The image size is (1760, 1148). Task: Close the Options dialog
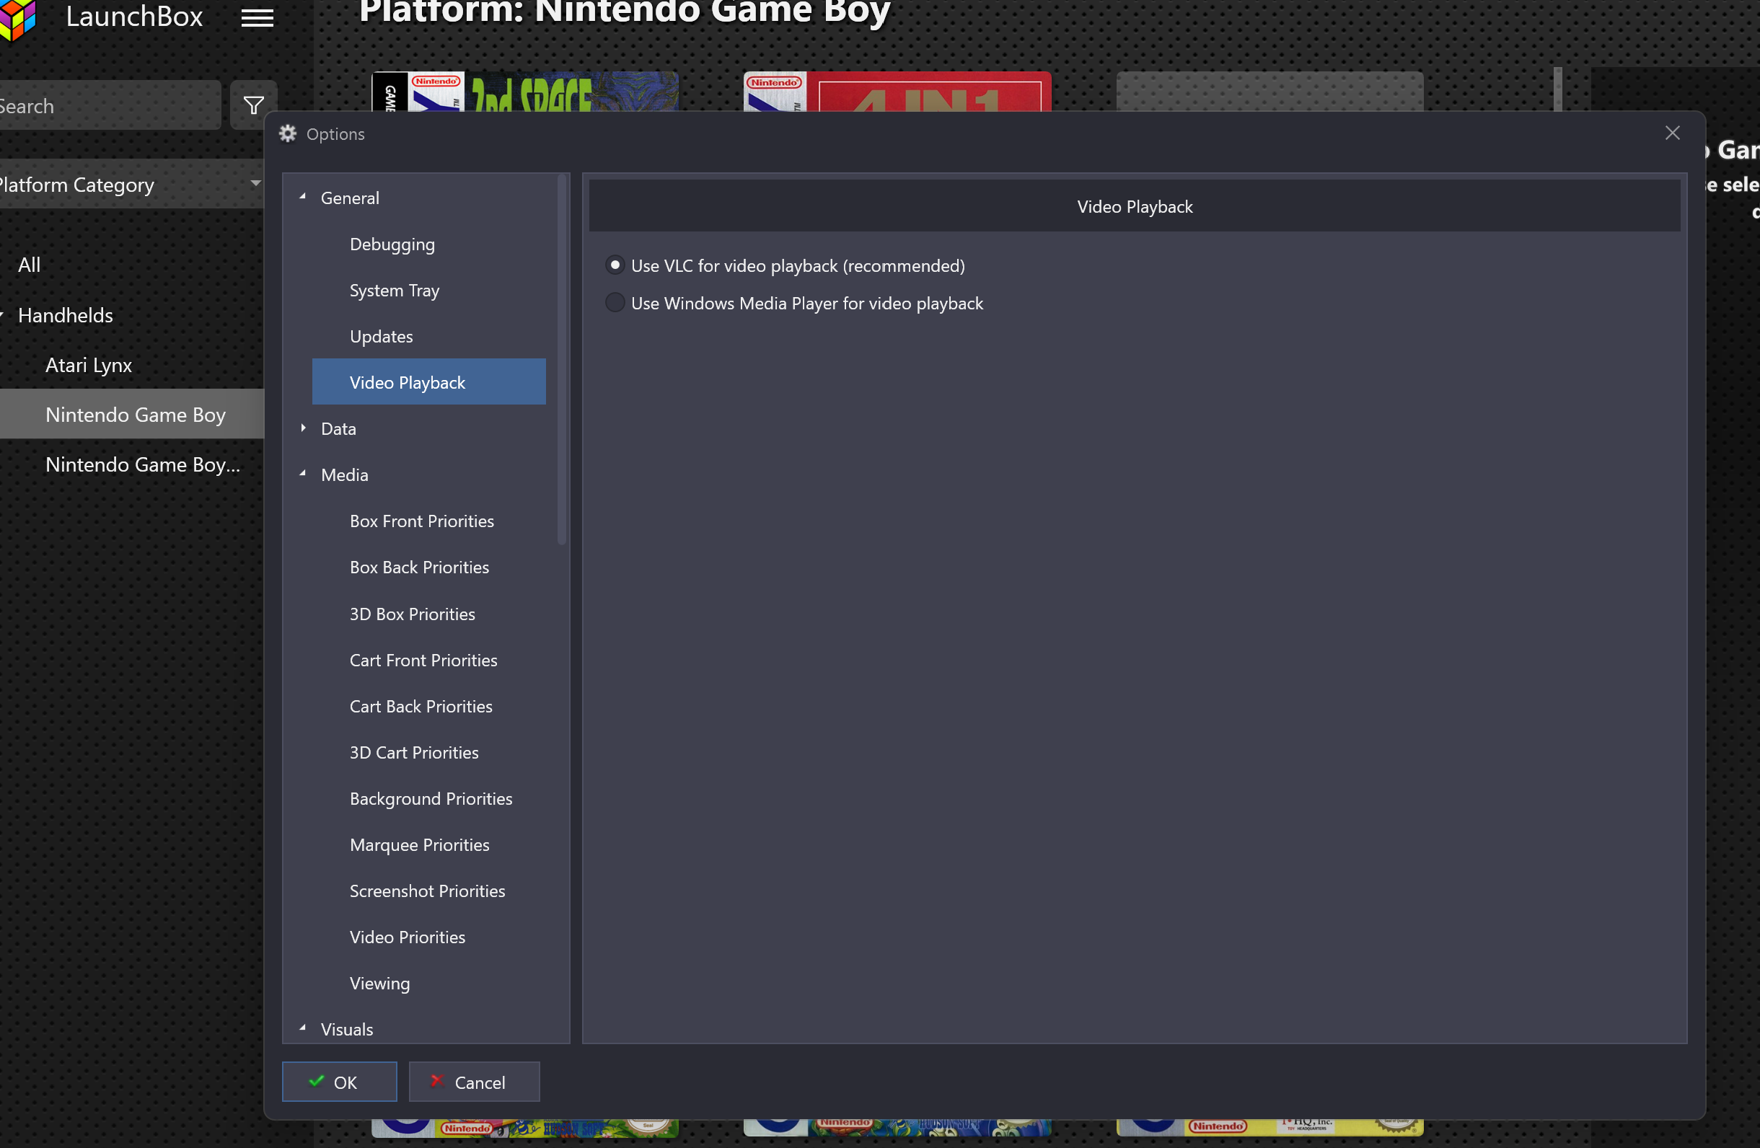point(1672,133)
